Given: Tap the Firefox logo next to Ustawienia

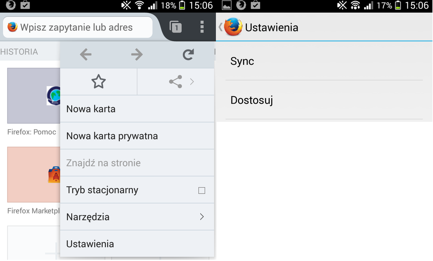Looking at the screenshot, I should tap(233, 27).
